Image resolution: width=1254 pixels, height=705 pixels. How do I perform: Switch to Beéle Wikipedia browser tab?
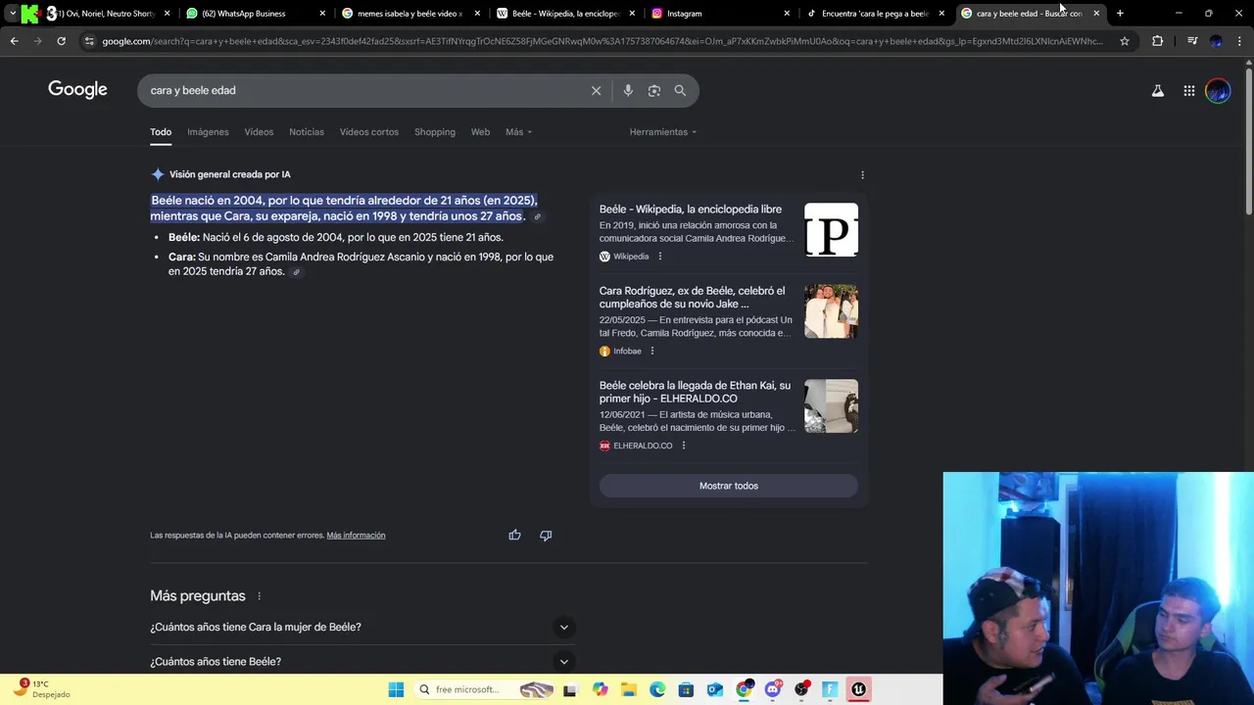click(x=566, y=14)
